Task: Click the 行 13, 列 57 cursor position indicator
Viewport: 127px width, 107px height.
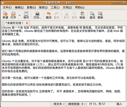Action: pyautogui.click(x=97, y=104)
